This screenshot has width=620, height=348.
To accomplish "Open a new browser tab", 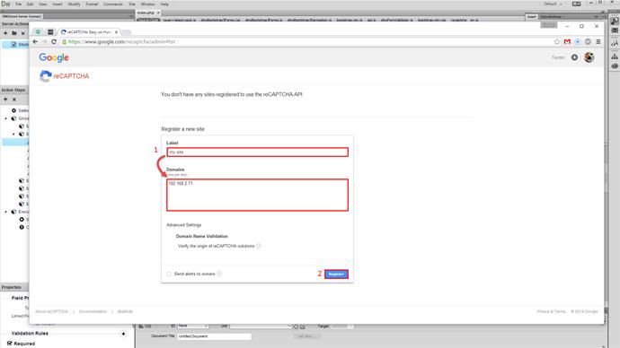I will pyautogui.click(x=127, y=32).
